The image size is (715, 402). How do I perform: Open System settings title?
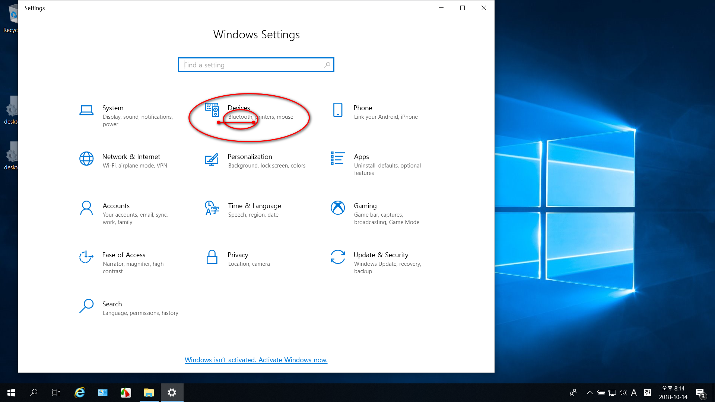pos(113,108)
